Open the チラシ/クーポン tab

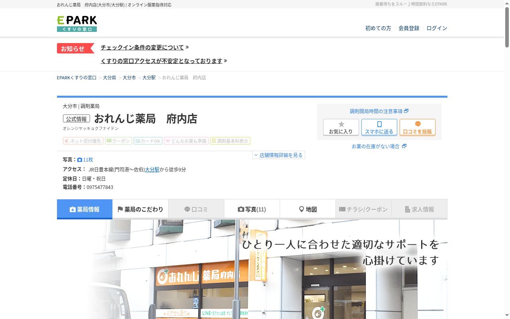(x=363, y=209)
